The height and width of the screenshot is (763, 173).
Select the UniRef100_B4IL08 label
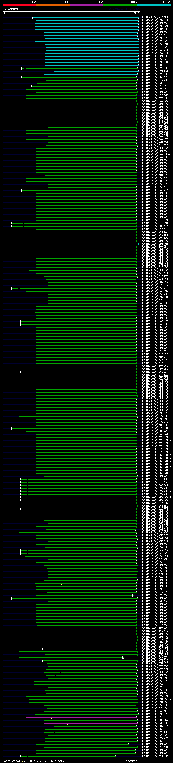(155, 756)
